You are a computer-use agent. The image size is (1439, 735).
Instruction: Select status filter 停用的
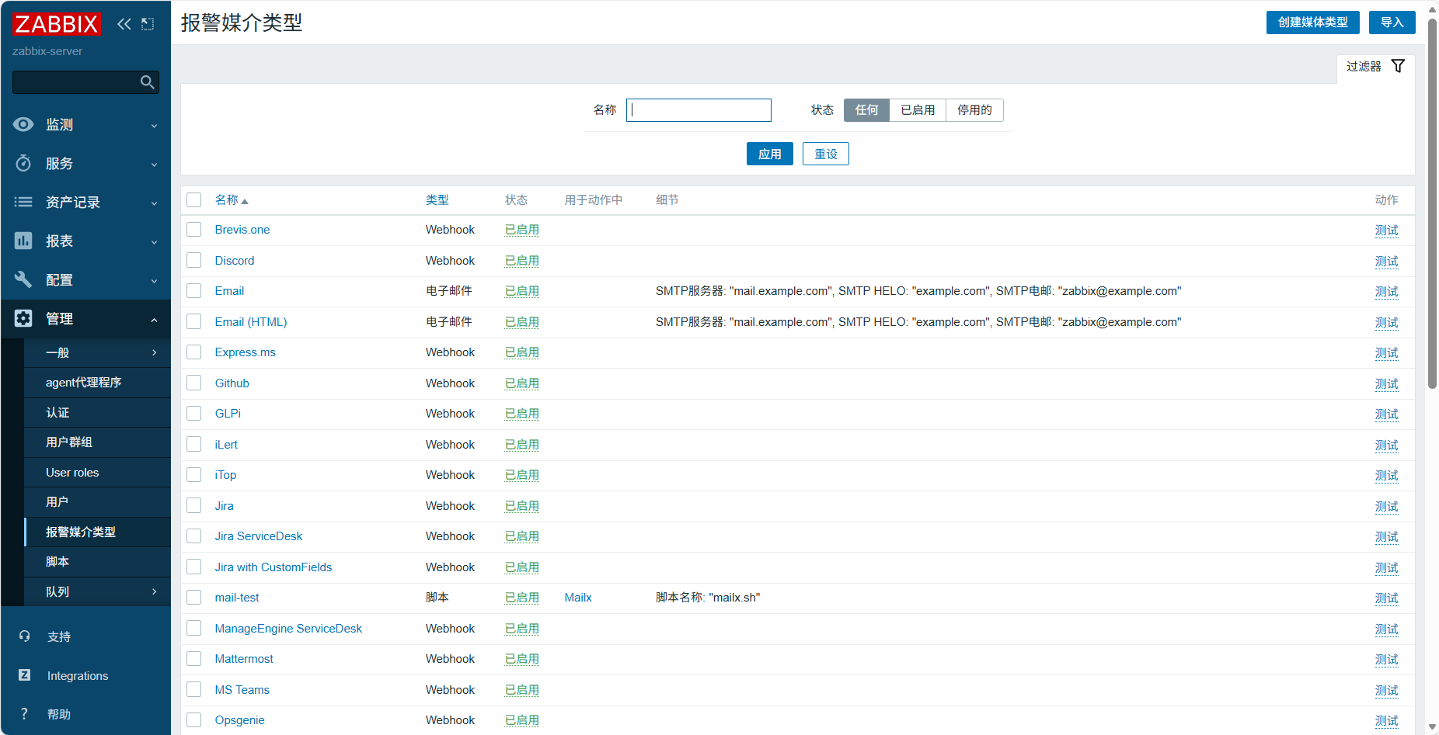click(x=974, y=110)
